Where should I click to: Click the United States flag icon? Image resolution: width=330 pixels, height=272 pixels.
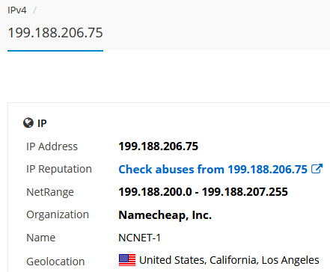pyautogui.click(x=127, y=260)
